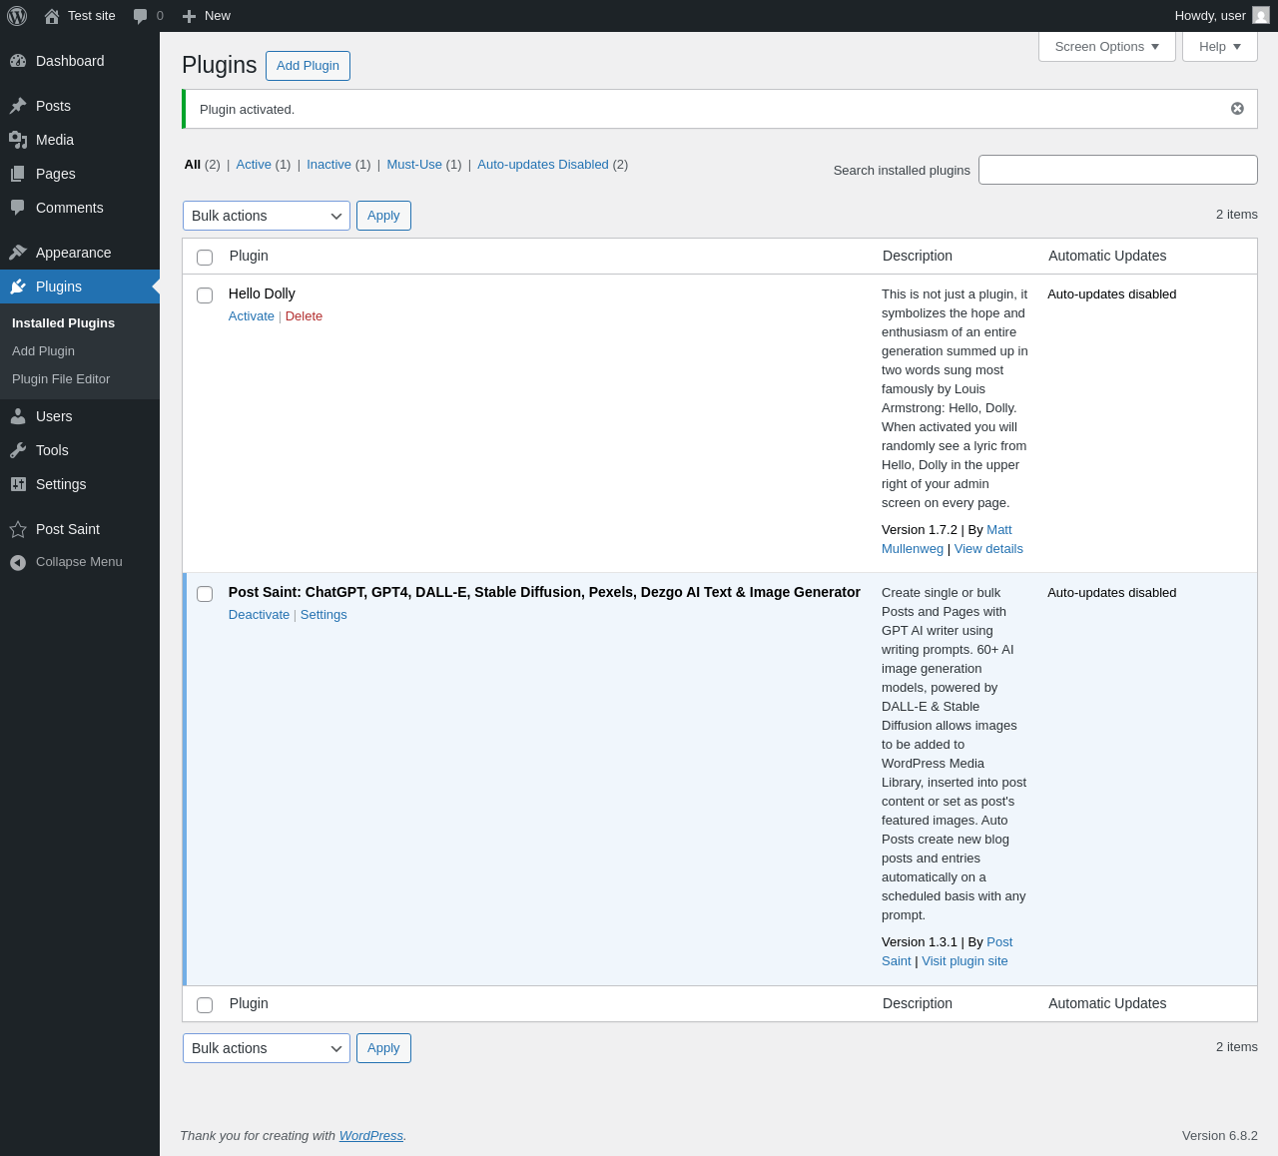Open the top Bulk actions dropdown

[267, 216]
